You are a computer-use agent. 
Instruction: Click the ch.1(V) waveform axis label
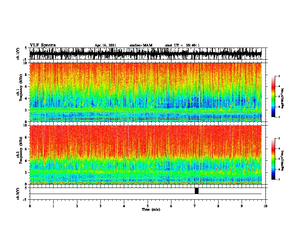pos(18,54)
